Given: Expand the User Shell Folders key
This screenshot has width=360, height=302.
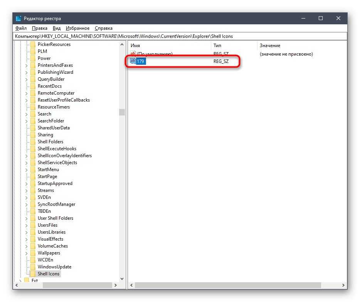Looking at the screenshot, I should [26, 219].
